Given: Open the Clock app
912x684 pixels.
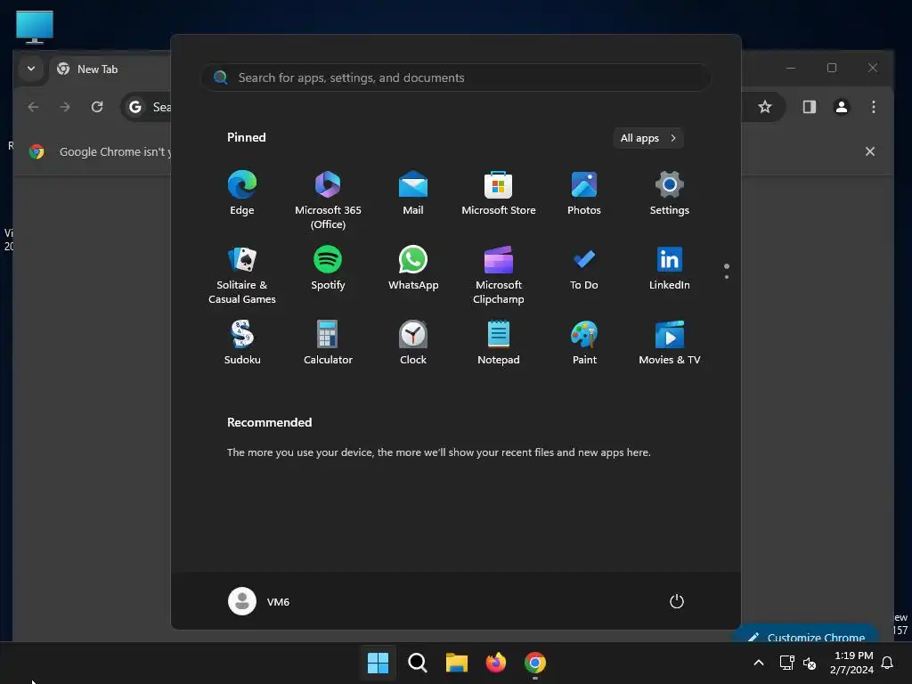Looking at the screenshot, I should point(413,343).
